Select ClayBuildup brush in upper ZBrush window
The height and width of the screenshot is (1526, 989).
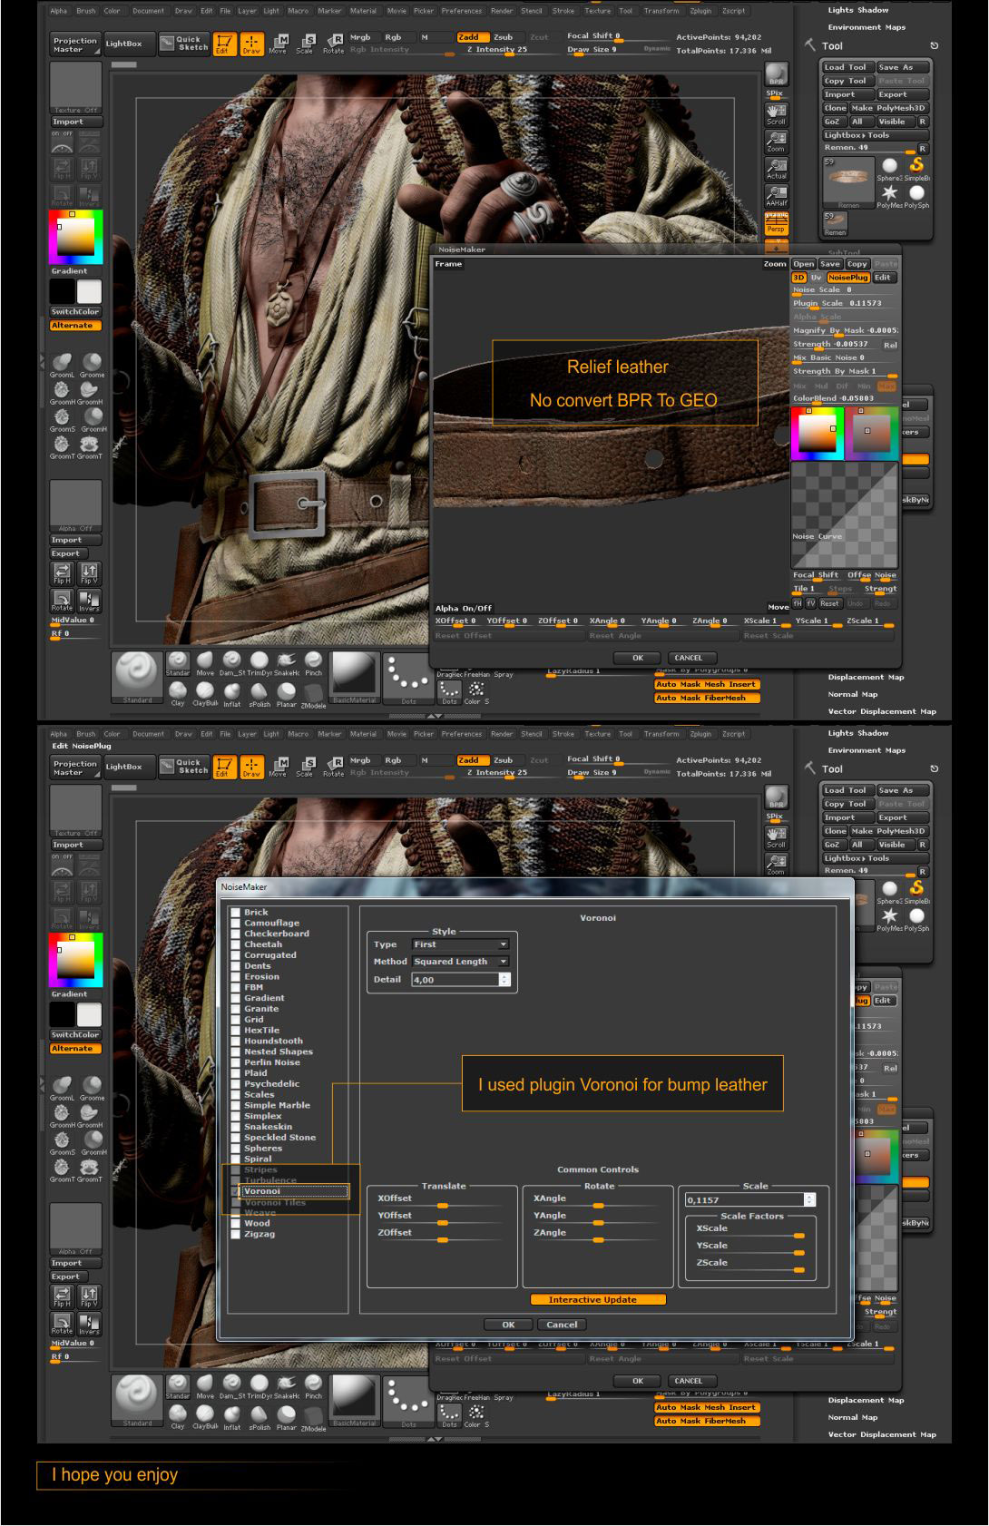(205, 693)
